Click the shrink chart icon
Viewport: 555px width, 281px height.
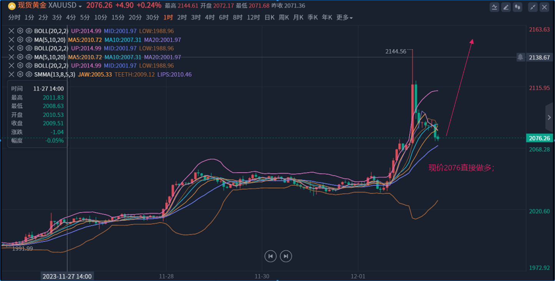tap(533, 7)
